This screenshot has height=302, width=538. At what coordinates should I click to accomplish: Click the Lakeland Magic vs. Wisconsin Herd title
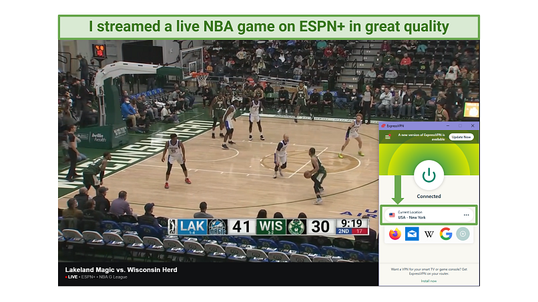tap(121, 270)
